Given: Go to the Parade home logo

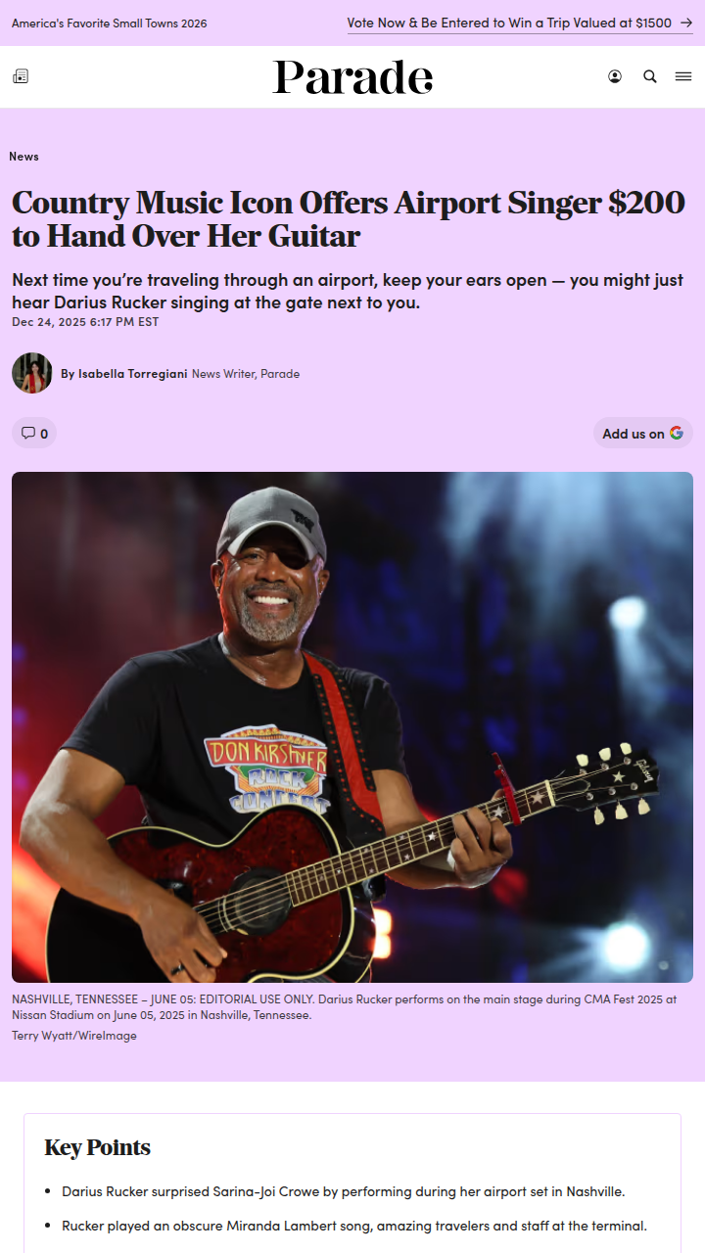Looking at the screenshot, I should pyautogui.click(x=352, y=77).
